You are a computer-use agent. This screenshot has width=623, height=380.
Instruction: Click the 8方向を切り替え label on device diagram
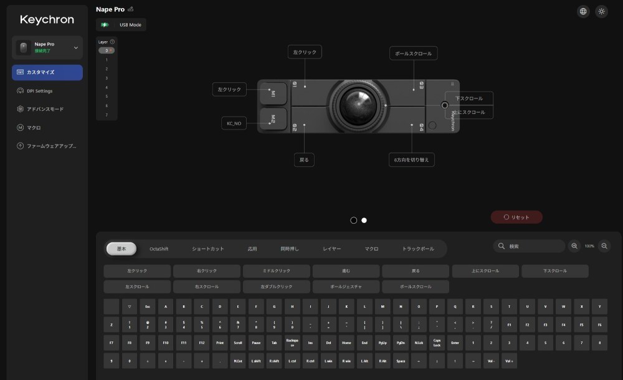point(412,160)
